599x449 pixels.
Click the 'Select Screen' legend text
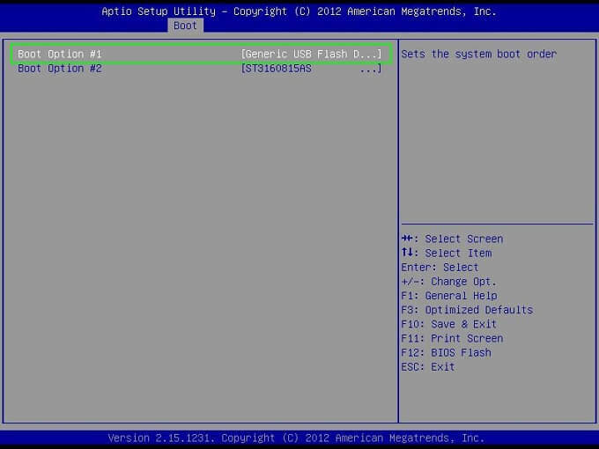pos(464,239)
